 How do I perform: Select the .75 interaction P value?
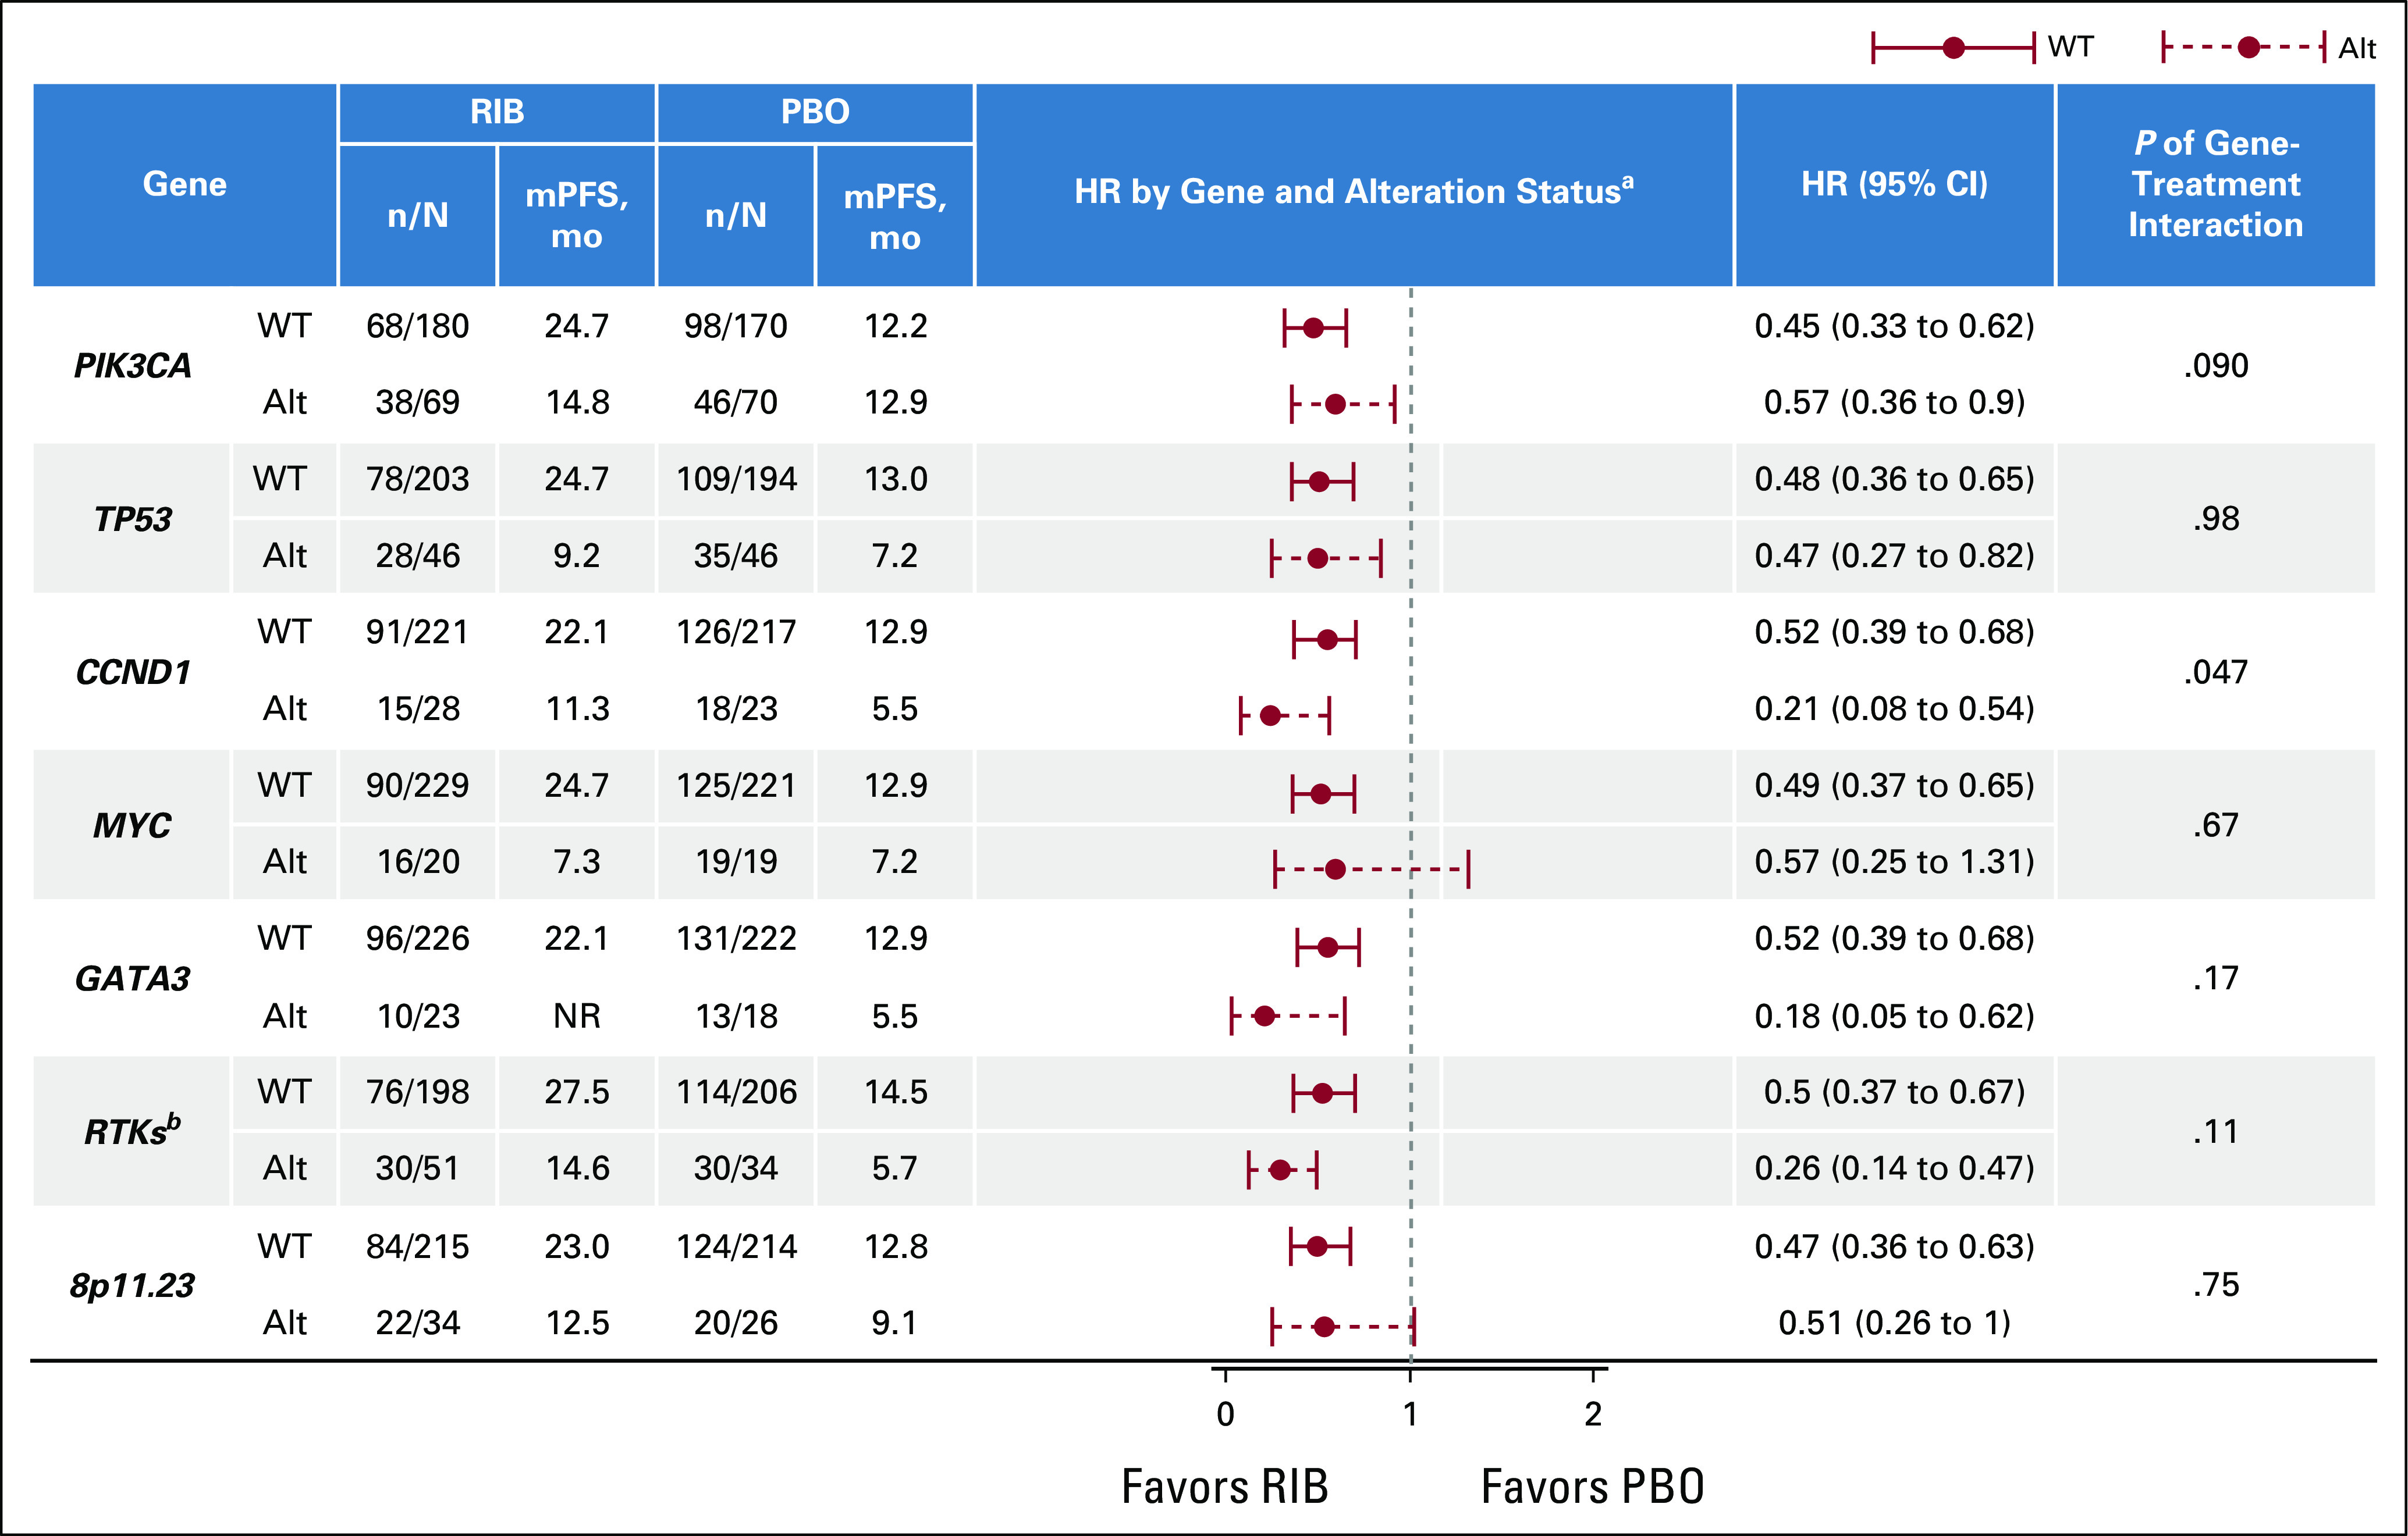2216,1285
